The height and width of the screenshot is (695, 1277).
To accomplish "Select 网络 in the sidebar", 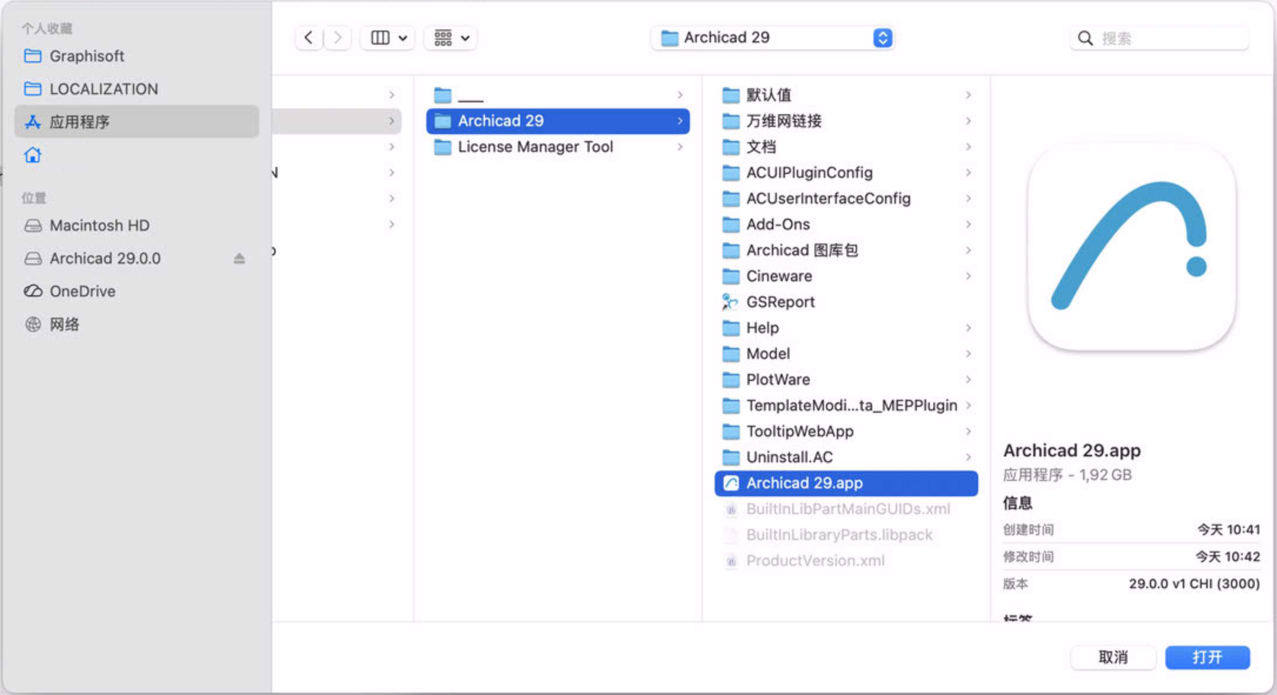I will (65, 324).
